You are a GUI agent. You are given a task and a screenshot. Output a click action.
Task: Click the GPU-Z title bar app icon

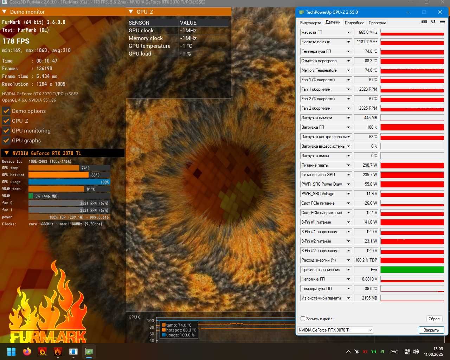click(x=301, y=12)
